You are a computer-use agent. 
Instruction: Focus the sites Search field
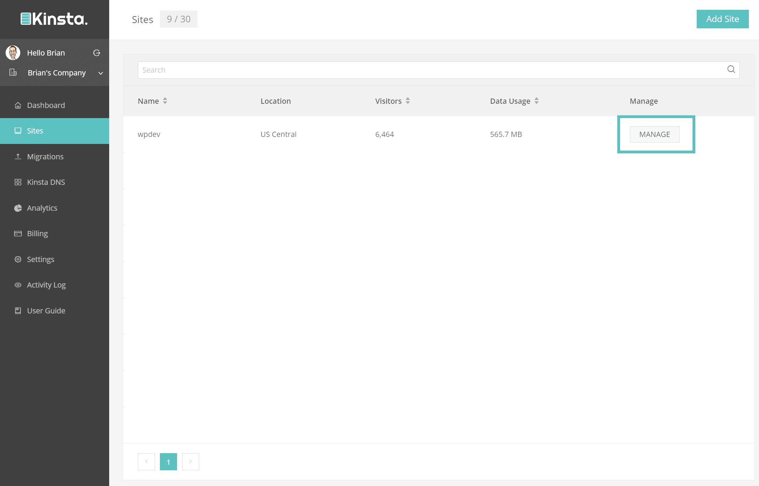[x=430, y=70]
